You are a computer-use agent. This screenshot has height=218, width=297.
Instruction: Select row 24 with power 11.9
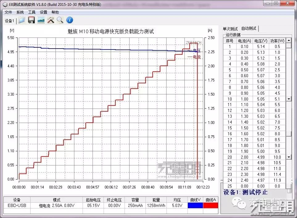pyautogui.click(x=254, y=180)
